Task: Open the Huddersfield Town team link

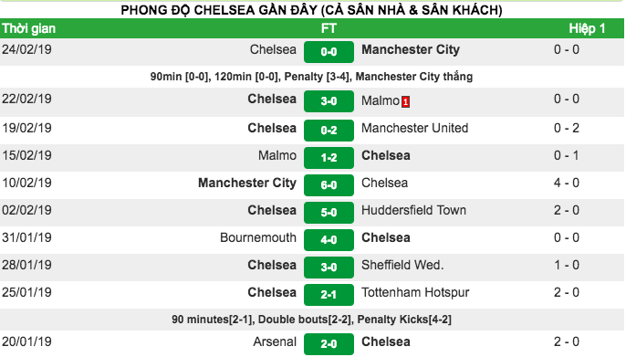Action: coord(413,210)
